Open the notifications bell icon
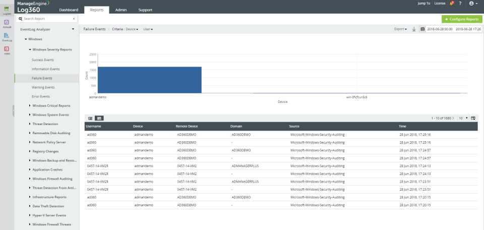The width and height of the screenshot is (484, 230). click(451, 4)
